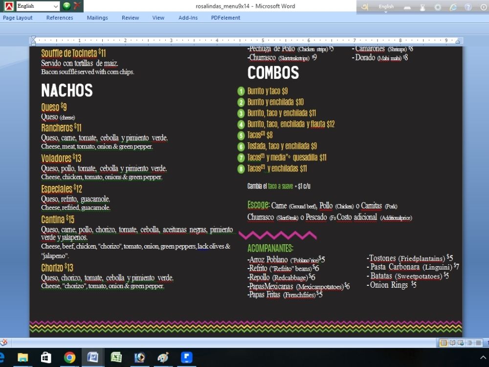Click '-Tostones (Friedplantains) $5' line
The image size is (489, 367).
[x=410, y=258]
